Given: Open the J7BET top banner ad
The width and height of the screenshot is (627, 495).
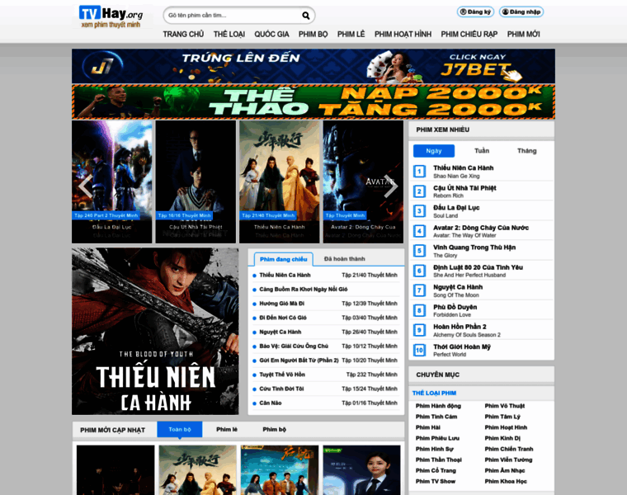Looking at the screenshot, I should tap(313, 66).
